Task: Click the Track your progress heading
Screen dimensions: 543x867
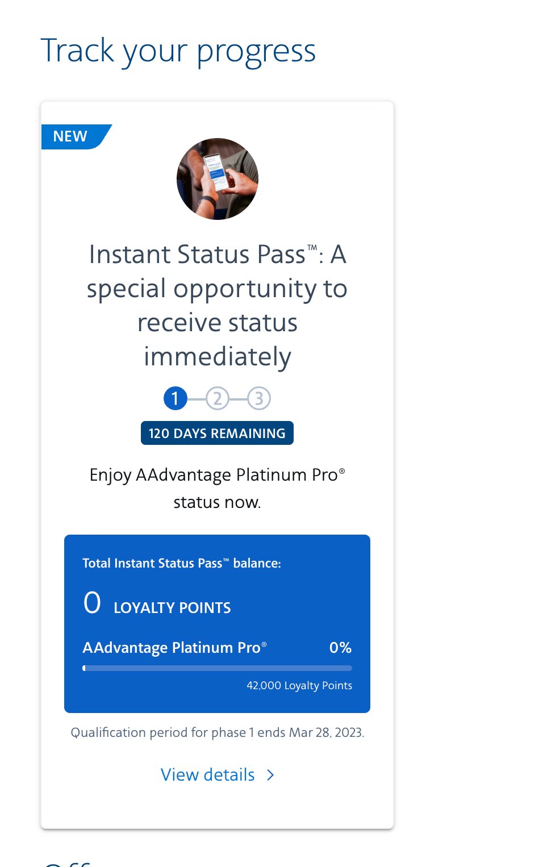Action: [x=178, y=51]
